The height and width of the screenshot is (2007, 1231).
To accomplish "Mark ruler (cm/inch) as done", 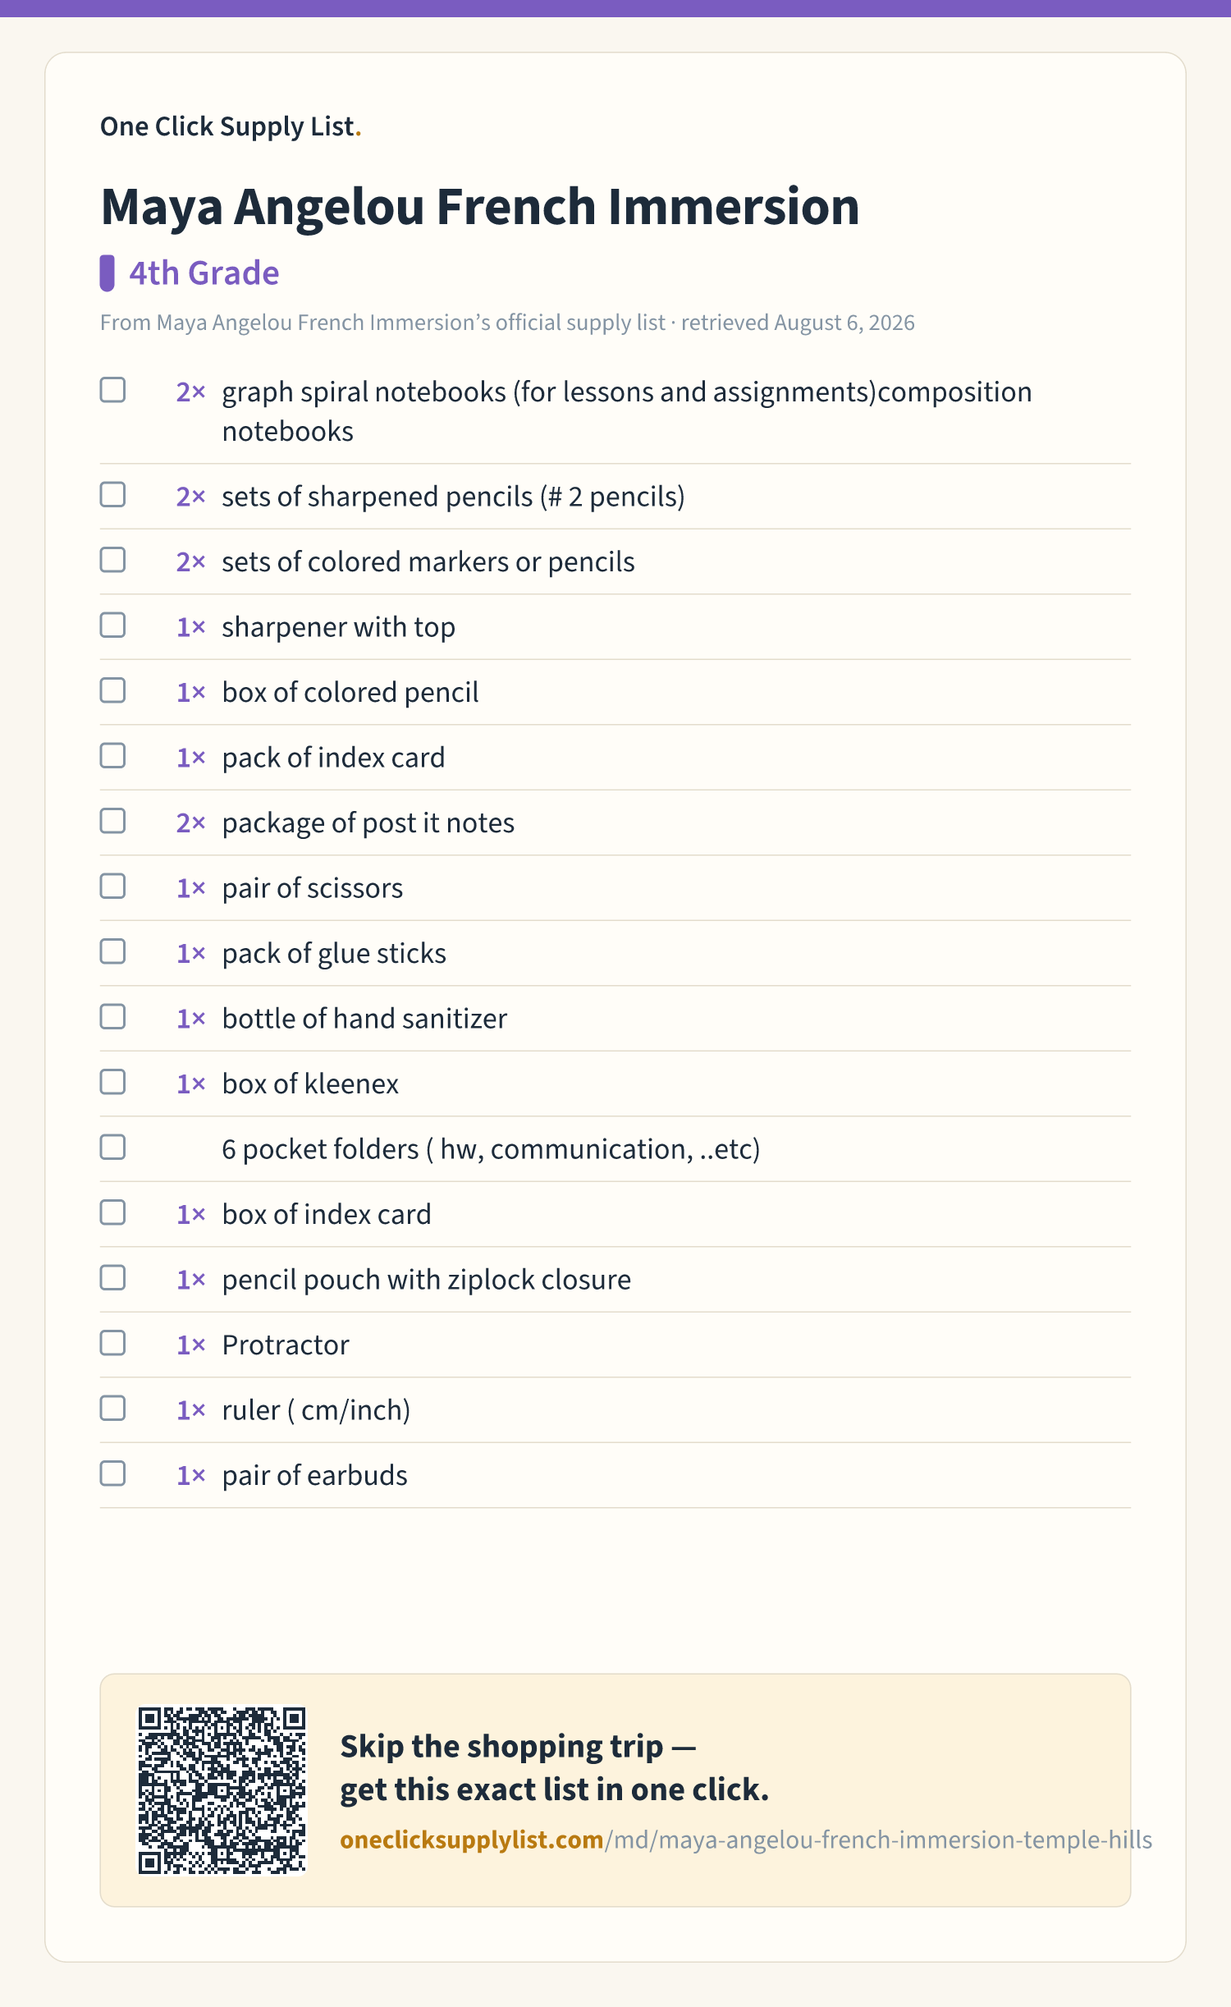I will 112,1409.
